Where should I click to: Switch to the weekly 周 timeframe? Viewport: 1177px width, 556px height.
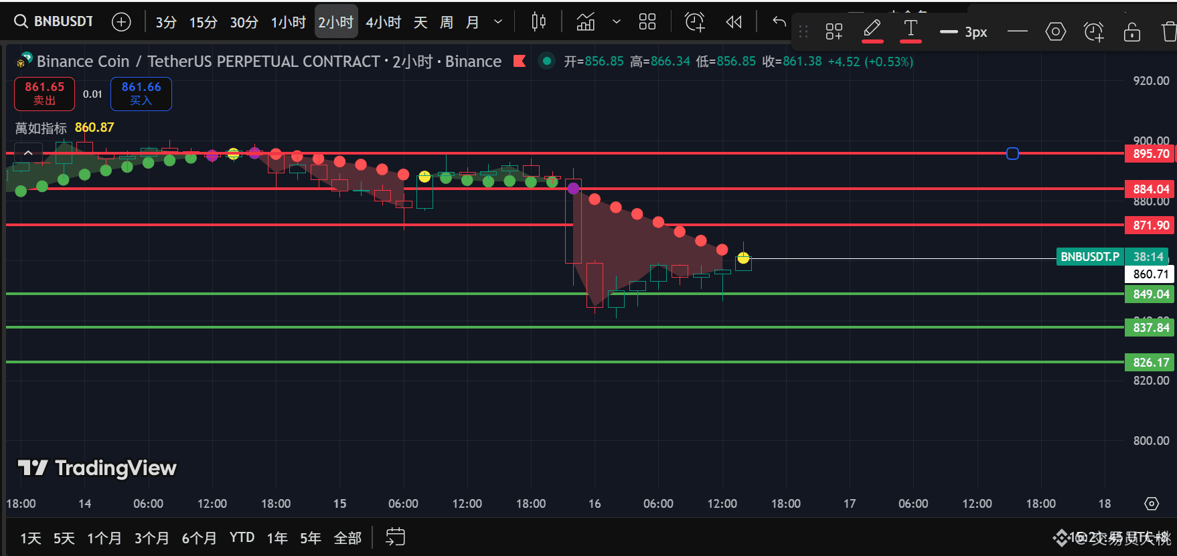[447, 22]
